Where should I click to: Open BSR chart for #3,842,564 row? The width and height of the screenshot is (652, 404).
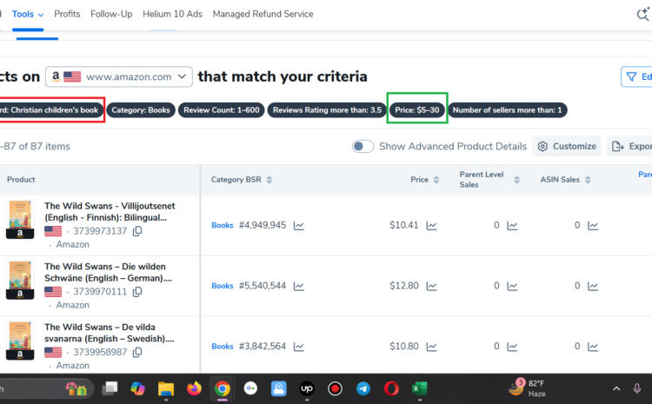(298, 347)
